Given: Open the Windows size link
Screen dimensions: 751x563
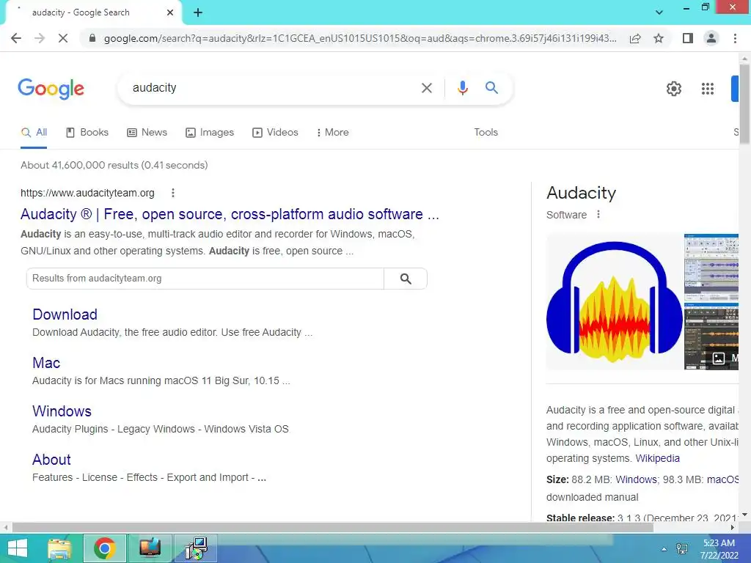Looking at the screenshot, I should point(636,479).
